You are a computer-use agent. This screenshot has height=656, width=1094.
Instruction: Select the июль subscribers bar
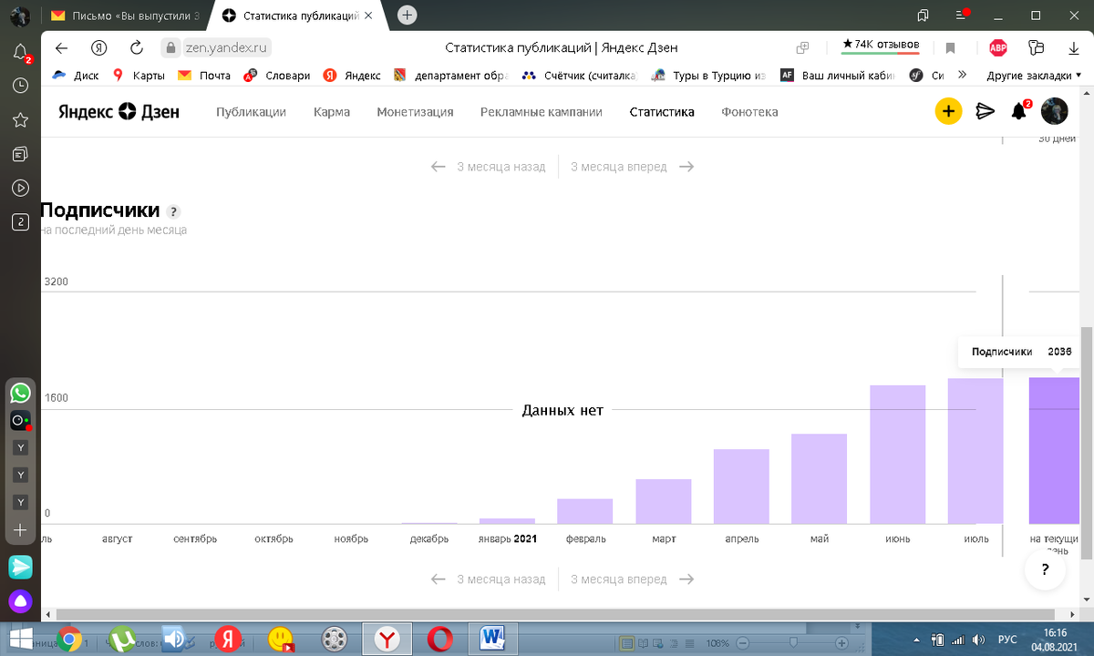(975, 451)
